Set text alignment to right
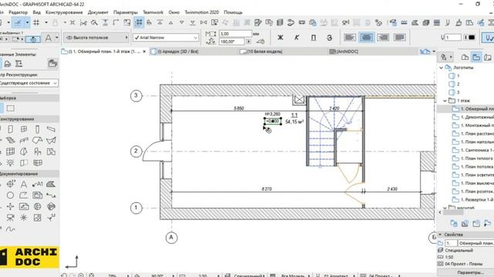 [383, 38]
